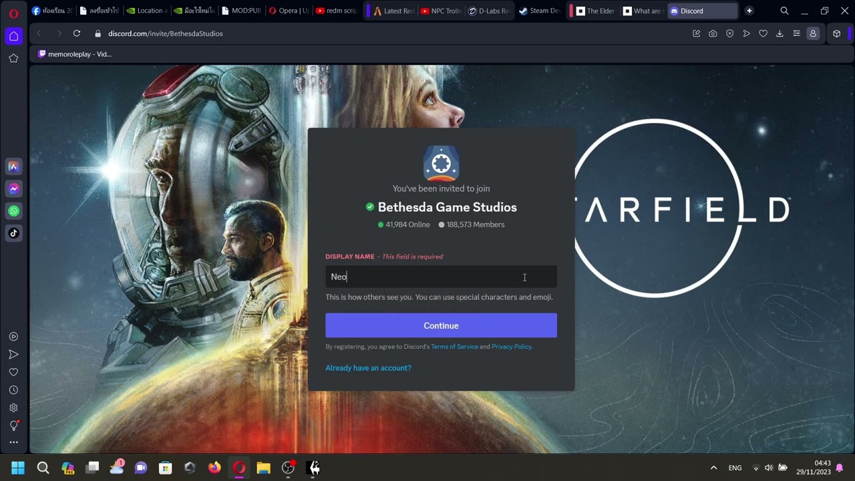Switch to the What are tab

(x=643, y=11)
